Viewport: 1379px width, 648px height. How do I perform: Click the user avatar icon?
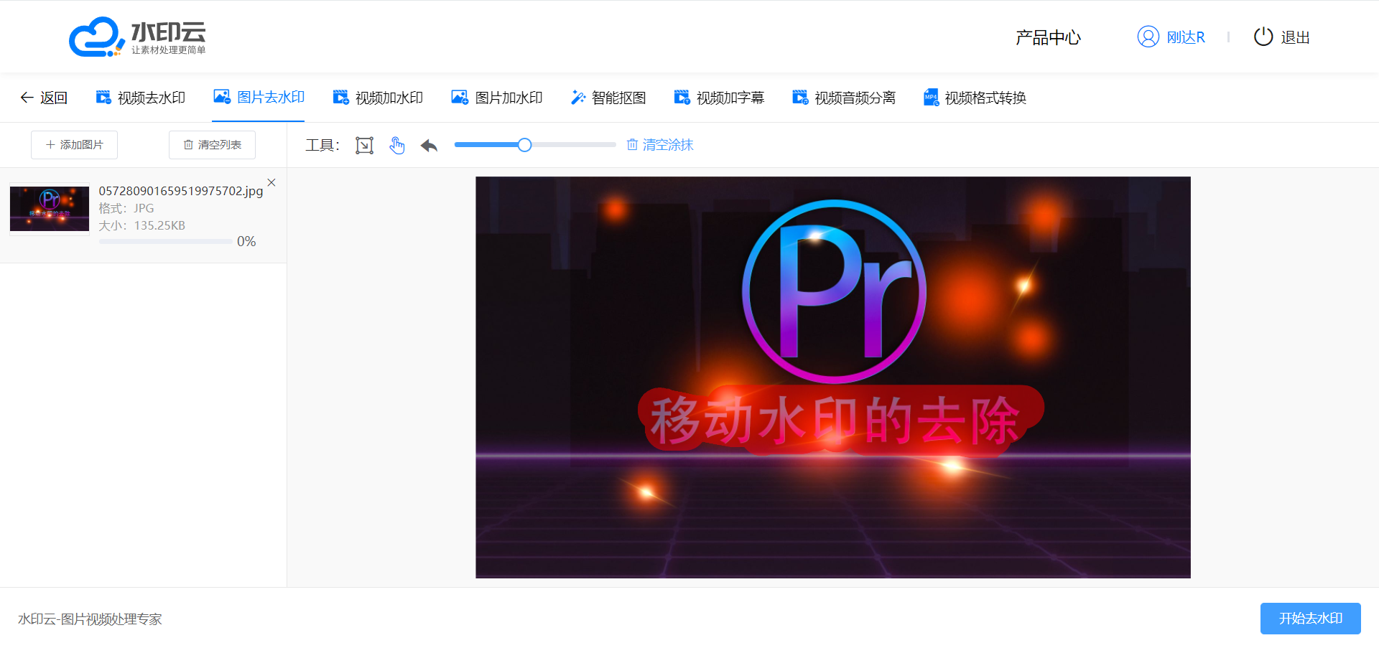point(1148,37)
